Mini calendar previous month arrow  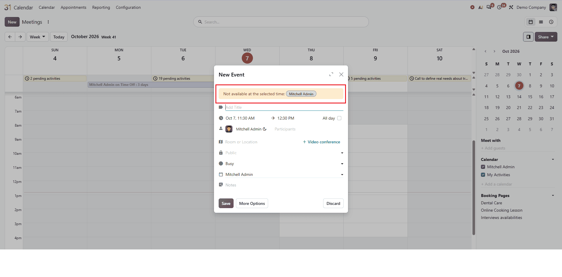click(x=486, y=51)
